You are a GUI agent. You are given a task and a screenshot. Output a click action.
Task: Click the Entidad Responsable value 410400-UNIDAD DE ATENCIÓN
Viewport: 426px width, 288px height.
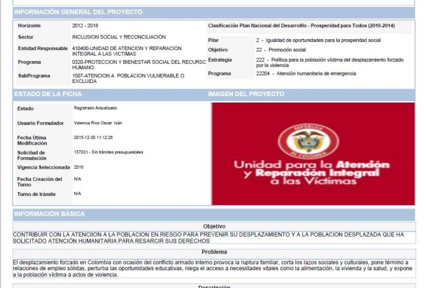click(127, 51)
